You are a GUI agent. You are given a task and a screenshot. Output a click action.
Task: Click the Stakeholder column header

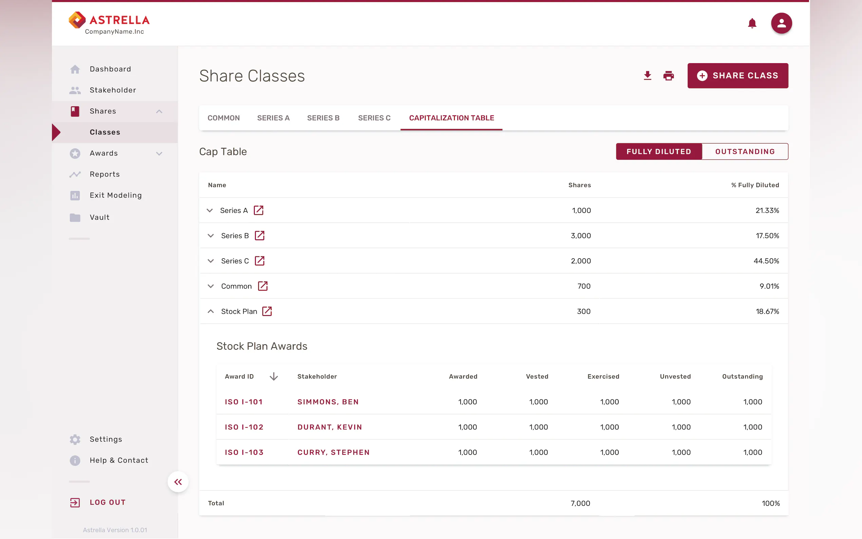pyautogui.click(x=317, y=376)
